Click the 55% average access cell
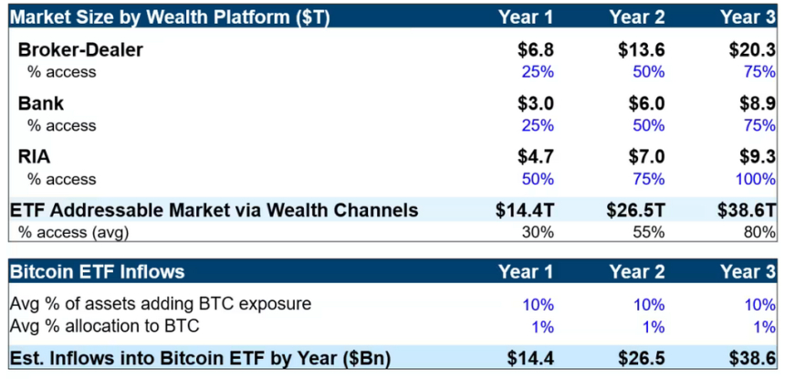Screen dimensions: 785x379 tap(650, 232)
